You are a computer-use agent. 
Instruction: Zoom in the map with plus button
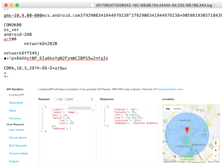(x=216, y=150)
